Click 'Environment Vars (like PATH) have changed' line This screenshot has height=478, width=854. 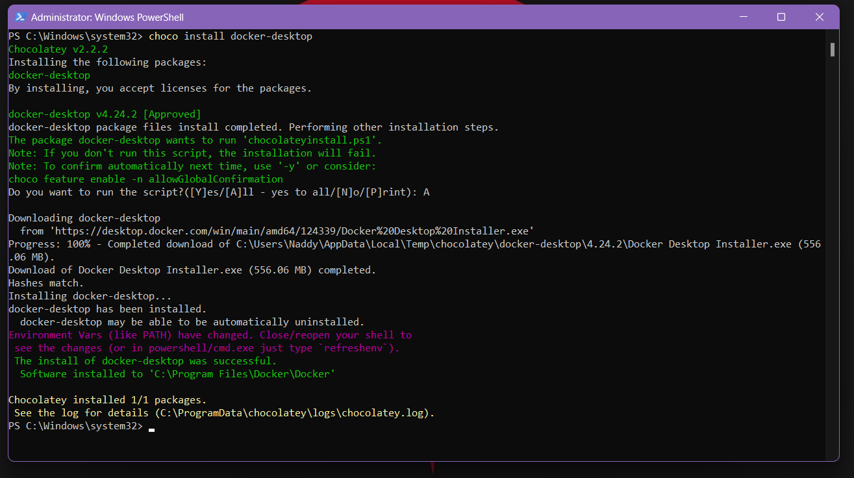(210, 335)
